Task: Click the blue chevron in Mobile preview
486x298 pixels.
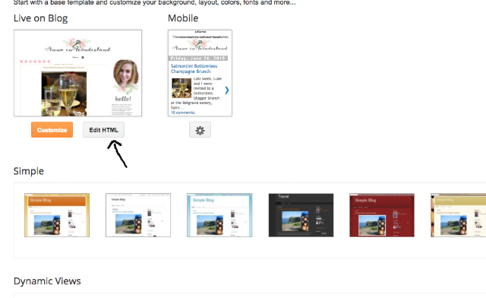Action: (x=227, y=90)
